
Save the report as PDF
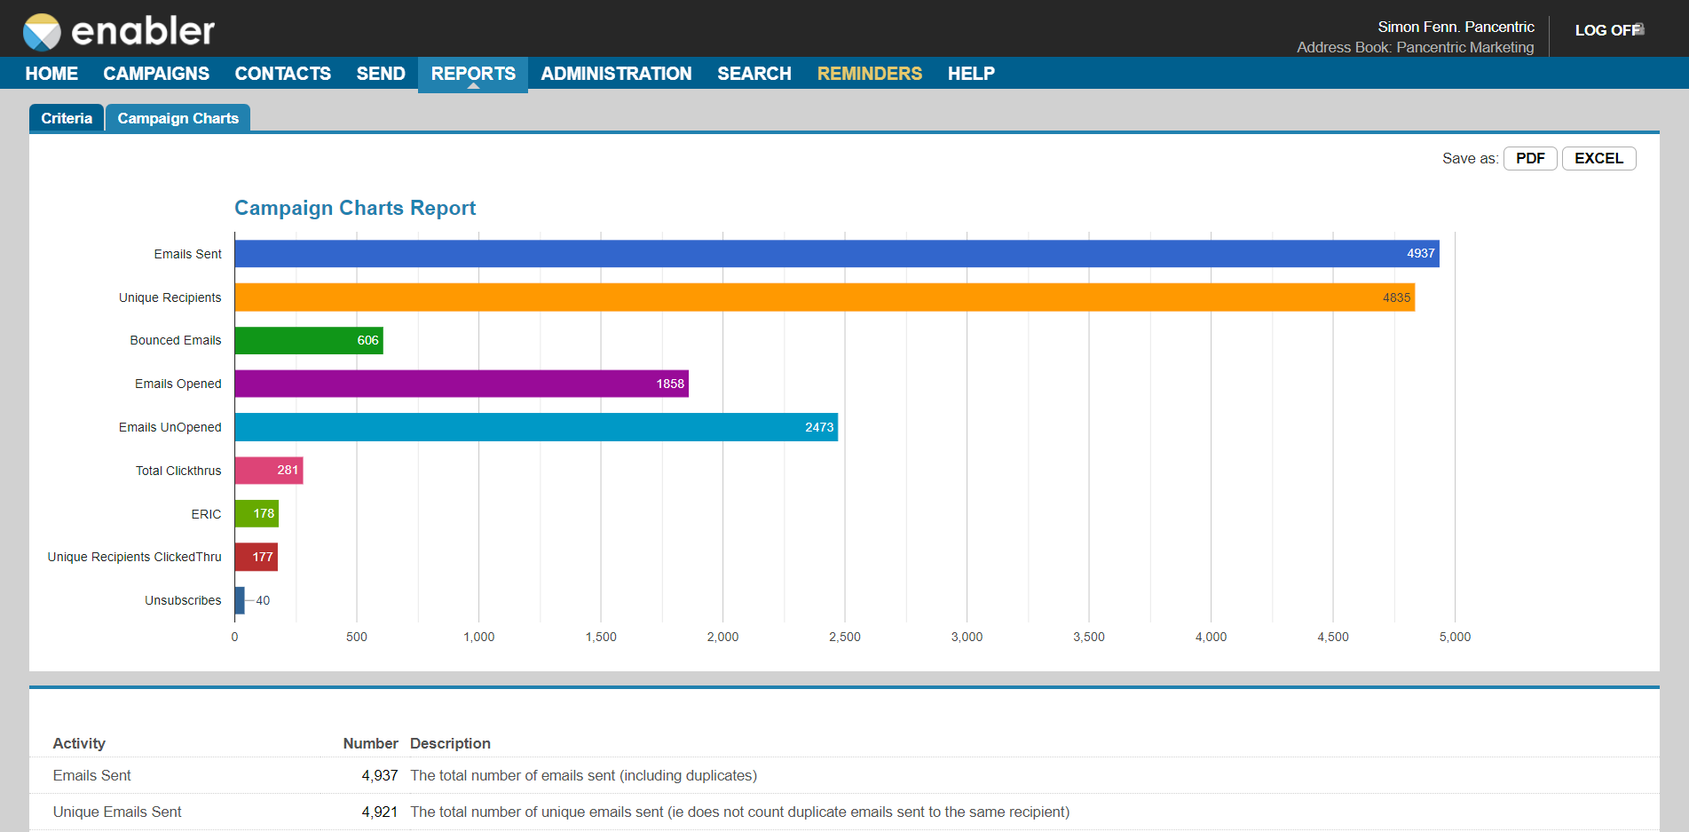(x=1529, y=158)
